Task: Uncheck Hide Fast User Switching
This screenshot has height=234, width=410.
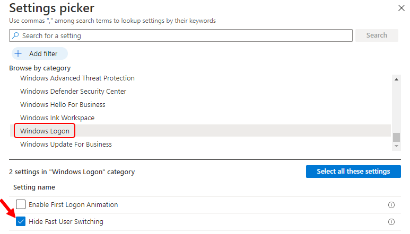Action: click(21, 222)
